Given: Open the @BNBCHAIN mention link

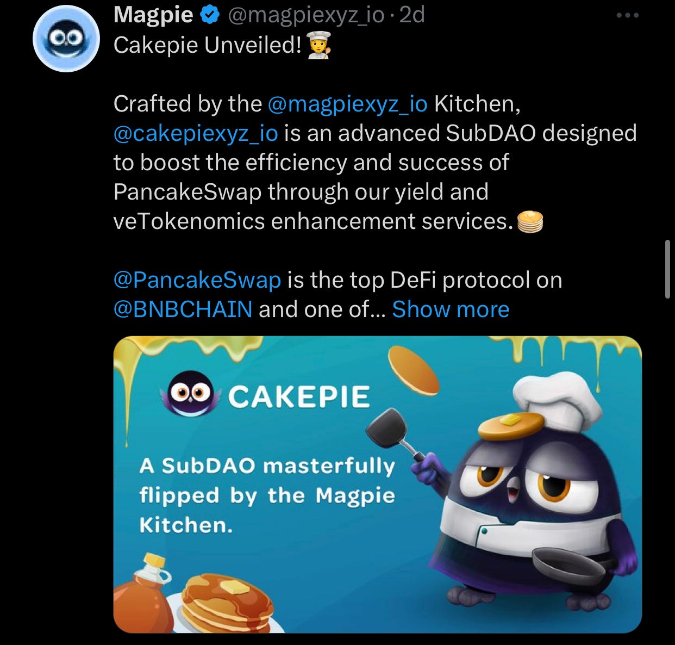Looking at the screenshot, I should [x=183, y=309].
